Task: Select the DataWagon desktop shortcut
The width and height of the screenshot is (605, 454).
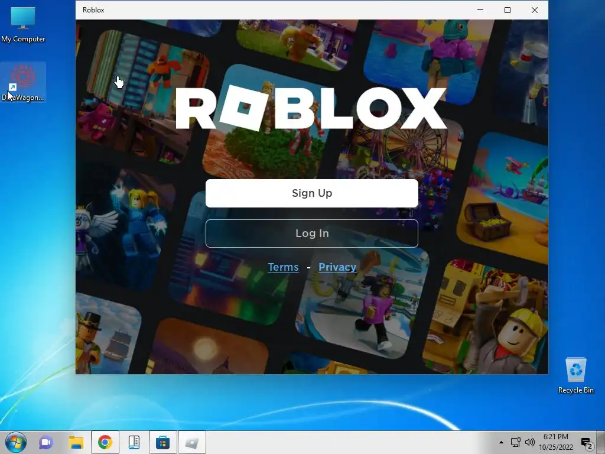Action: tap(23, 83)
